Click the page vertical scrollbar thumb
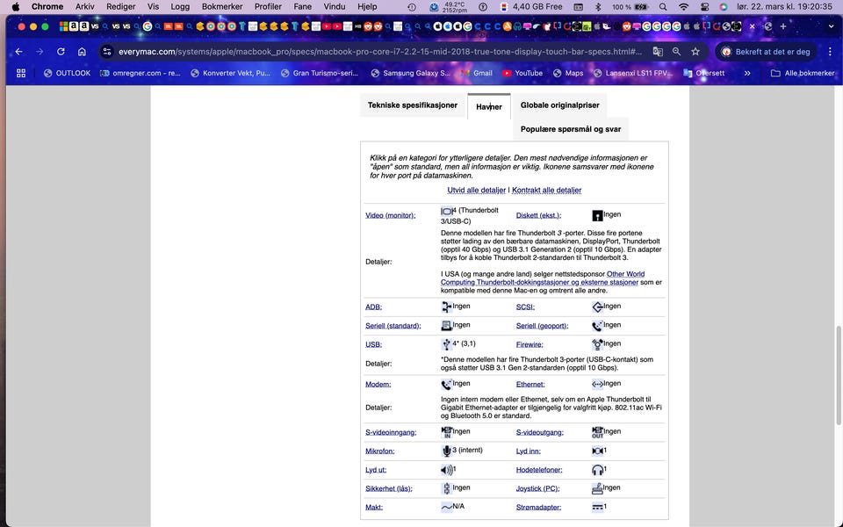This screenshot has width=843, height=527. tap(838, 375)
